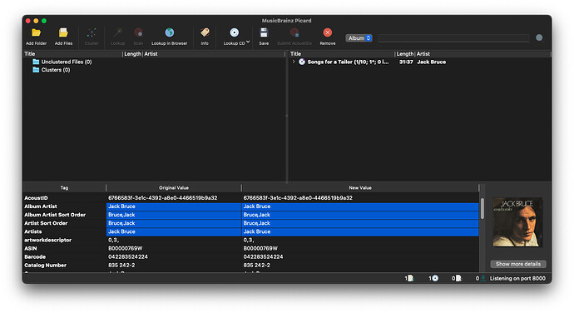Click the albums count status bar icon
Viewport: 574px width, 313px height.
435,279
